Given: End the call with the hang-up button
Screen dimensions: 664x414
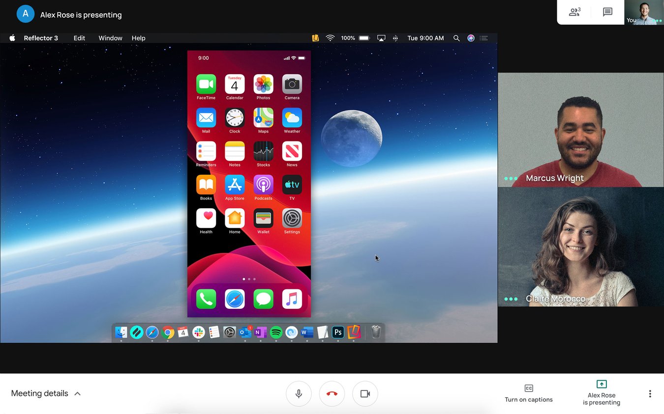Looking at the screenshot, I should tap(332, 393).
